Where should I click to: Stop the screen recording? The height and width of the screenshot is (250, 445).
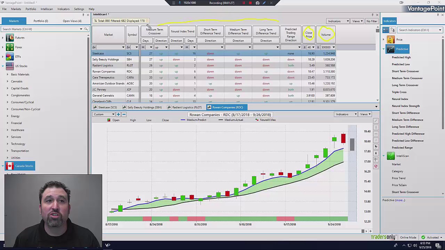point(250,3)
